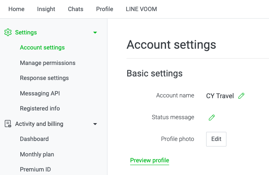Select Account settings in sidebar
This screenshot has width=269, height=175.
[x=42, y=48]
